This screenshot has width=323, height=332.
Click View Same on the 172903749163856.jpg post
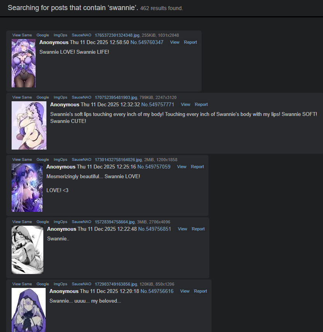(22, 284)
